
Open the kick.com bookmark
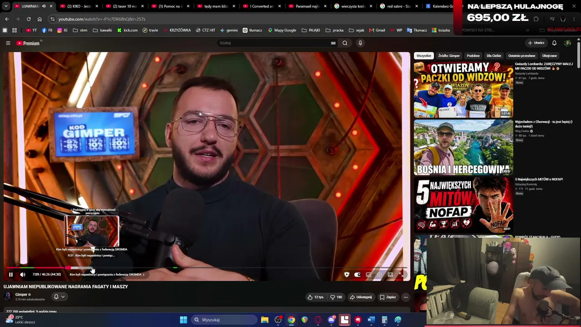point(127,30)
